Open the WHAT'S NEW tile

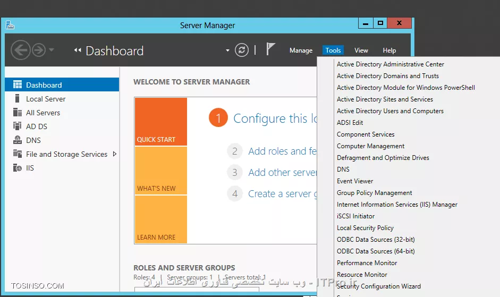point(160,171)
